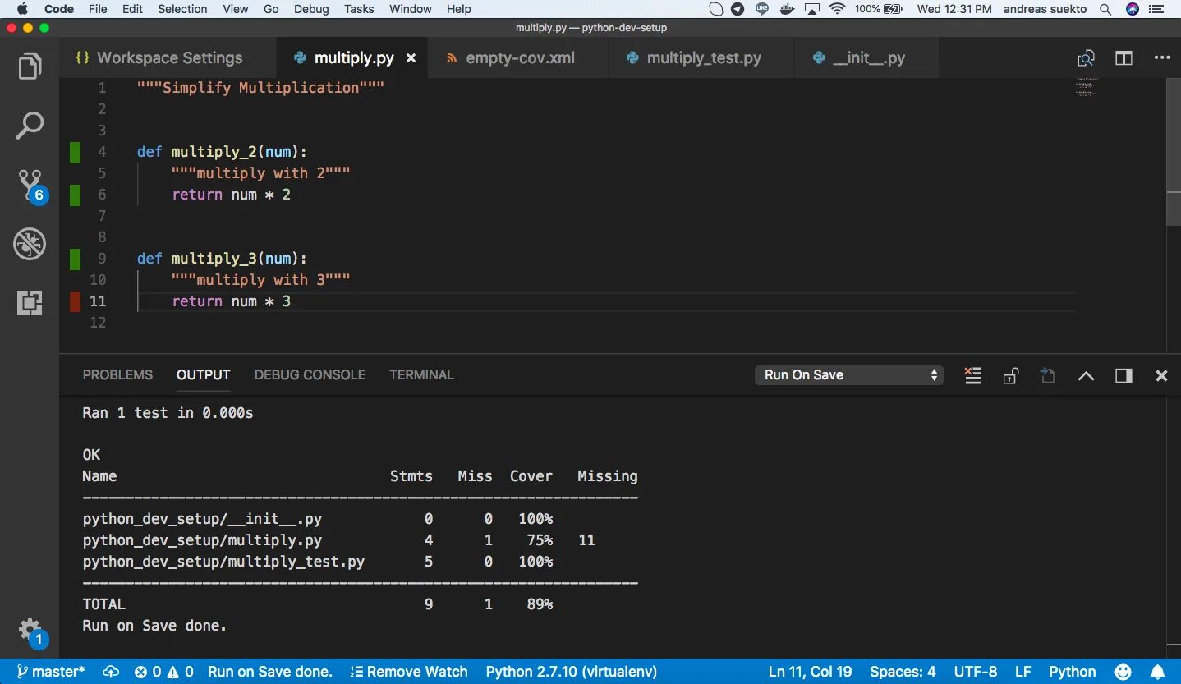This screenshot has width=1181, height=684.
Task: Switch to the PROBLEMS panel tab
Action: pos(117,374)
